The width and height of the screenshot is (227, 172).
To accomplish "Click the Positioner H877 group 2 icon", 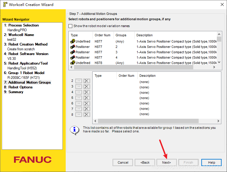I will click(x=73, y=47).
